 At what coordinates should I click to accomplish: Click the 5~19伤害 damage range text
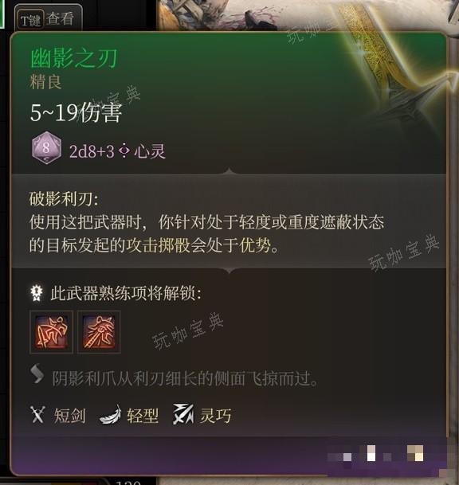76,112
